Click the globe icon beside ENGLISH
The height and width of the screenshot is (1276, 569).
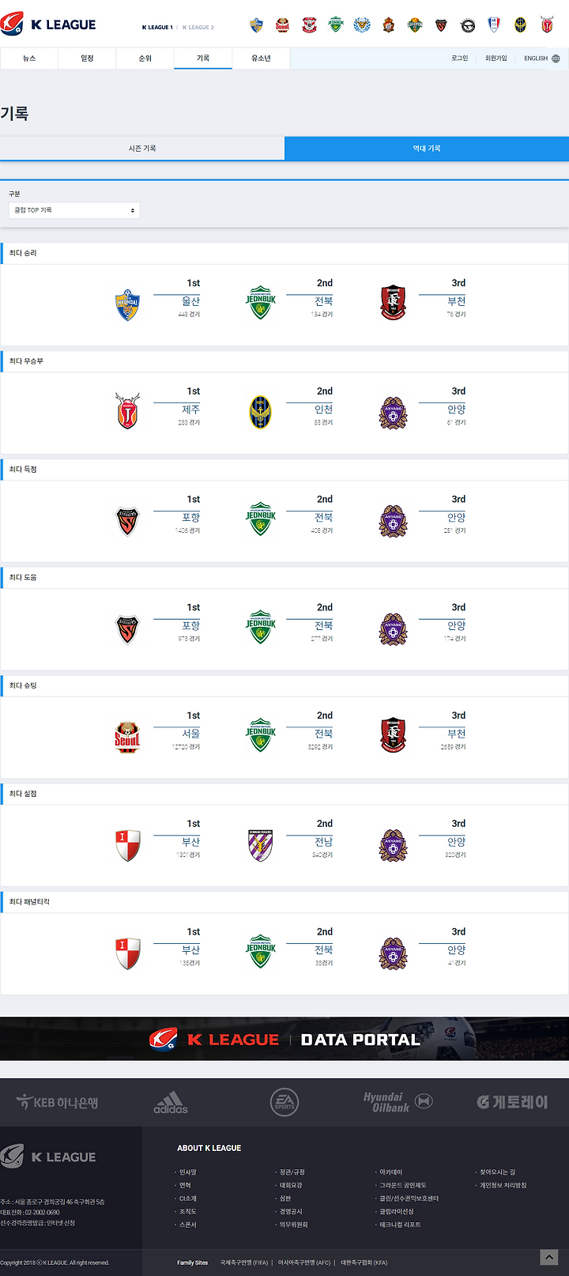[x=556, y=59]
